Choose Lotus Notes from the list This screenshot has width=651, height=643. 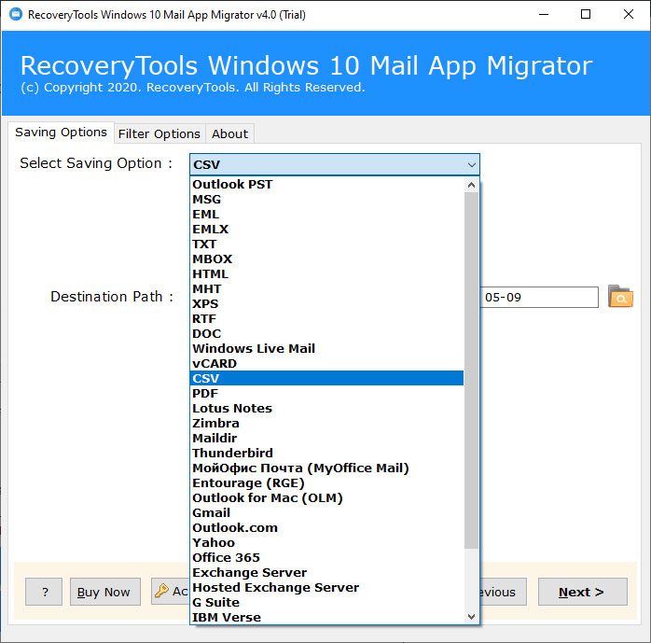pyautogui.click(x=326, y=408)
